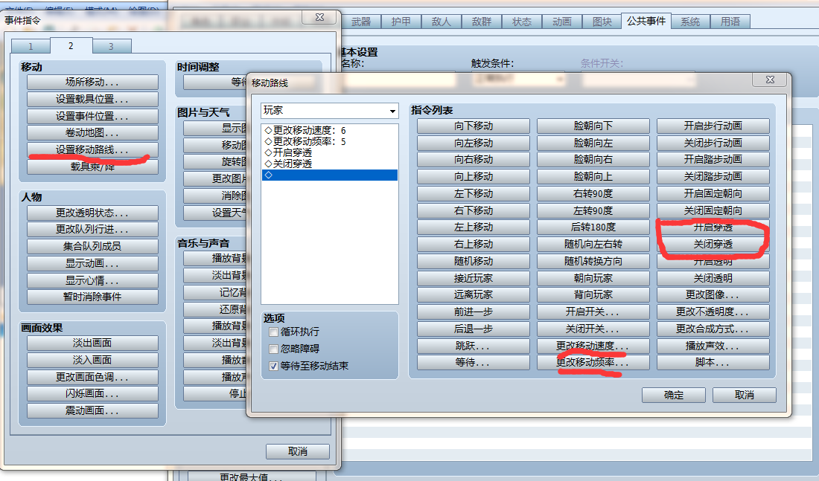Select 更改移动频率：5 route entry
The image size is (819, 481).
[330, 141]
